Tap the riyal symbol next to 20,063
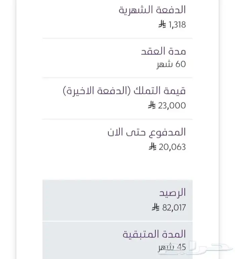The image size is (235, 259). [x=153, y=147]
